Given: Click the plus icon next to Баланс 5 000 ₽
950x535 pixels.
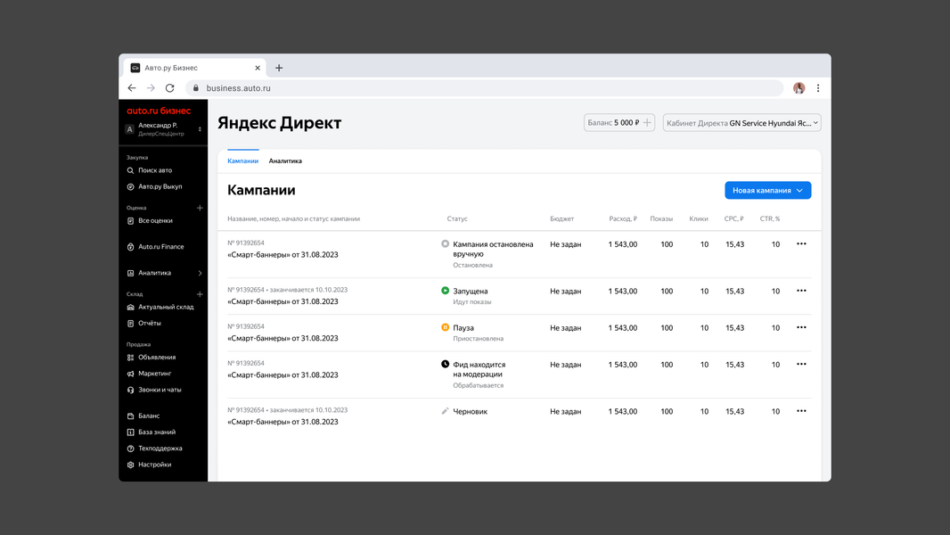Looking at the screenshot, I should [647, 122].
